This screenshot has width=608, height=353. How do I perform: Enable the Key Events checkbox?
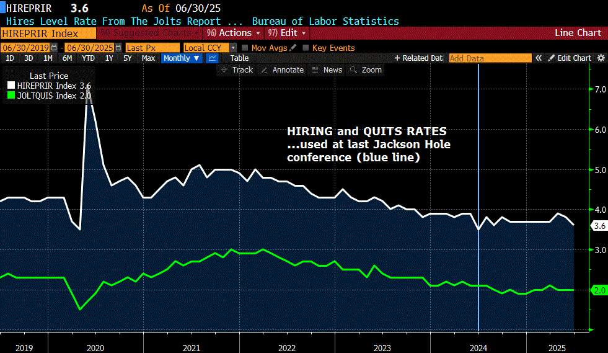[306, 48]
